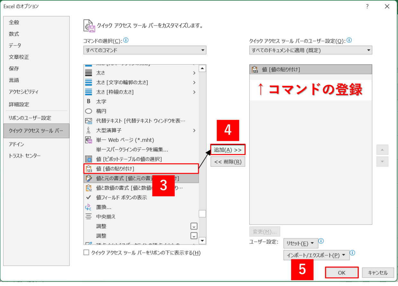
Task: Click the 値フィールド ボタンの表示 checkmark icon
Action: 88,197
